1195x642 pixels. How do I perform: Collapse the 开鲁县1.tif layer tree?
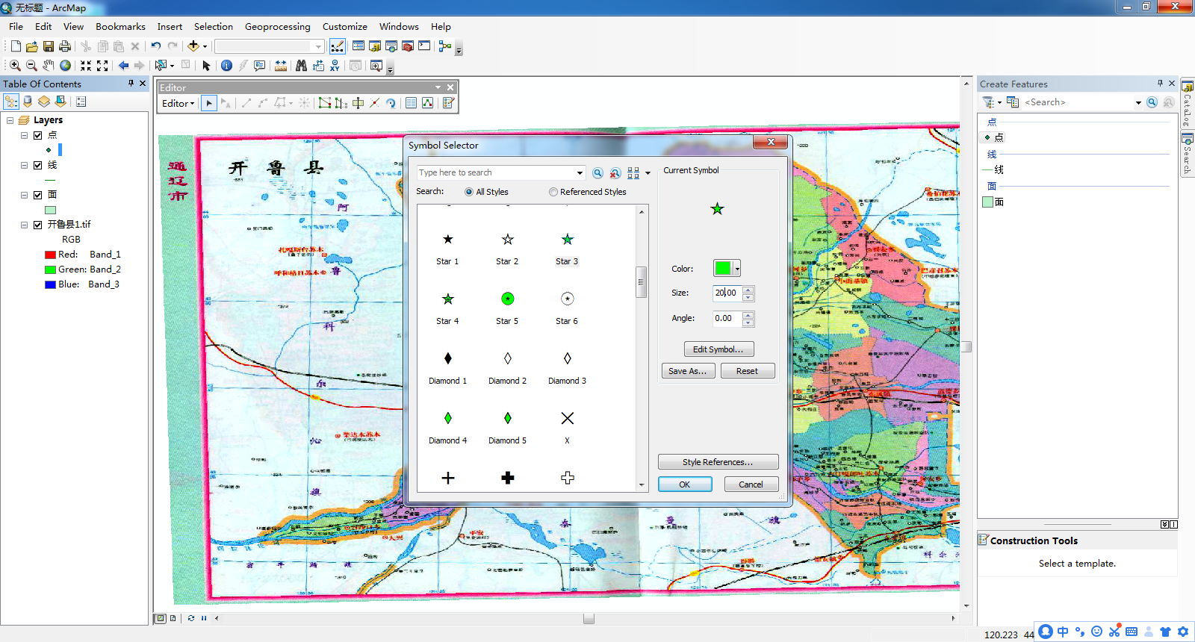(x=24, y=225)
